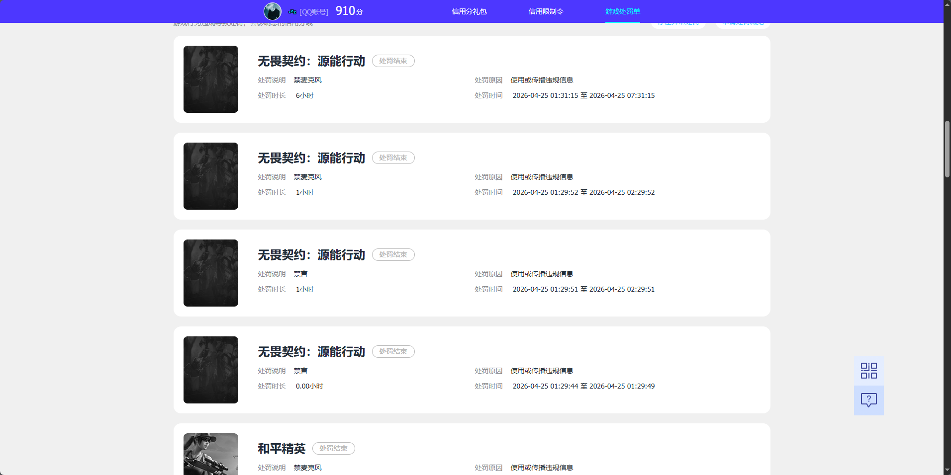The height and width of the screenshot is (475, 951).
Task: Open the thumbnail of the 0.00小时 card
Action: tap(211, 370)
